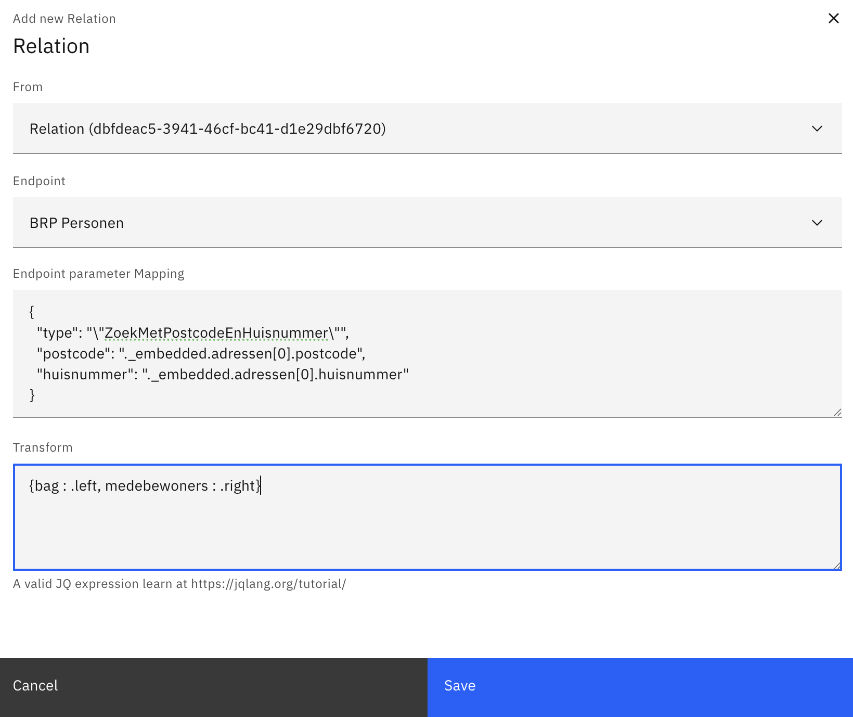Grab the resize handle of the Transform textarea
Screen dimensions: 853x717
pos(836,565)
